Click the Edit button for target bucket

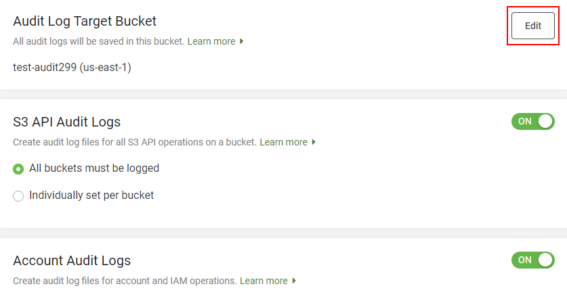tap(532, 26)
